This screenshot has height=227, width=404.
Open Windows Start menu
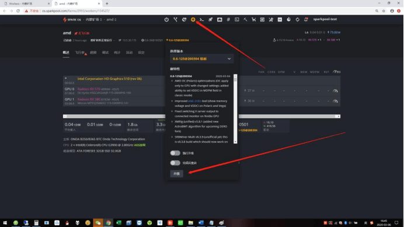click(x=5, y=223)
